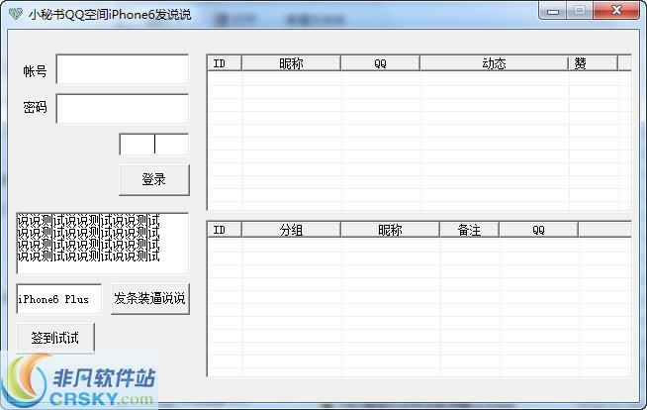Click the QQ column header in lower table

coord(539,230)
